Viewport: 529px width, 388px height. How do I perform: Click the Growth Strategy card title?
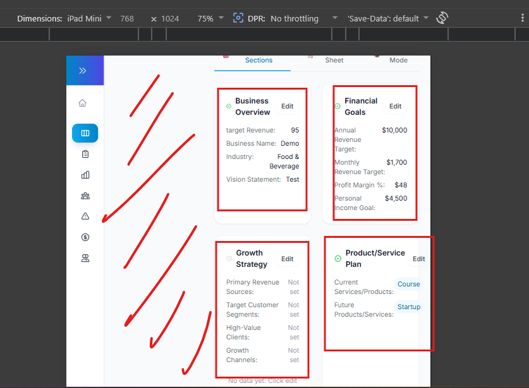252,259
